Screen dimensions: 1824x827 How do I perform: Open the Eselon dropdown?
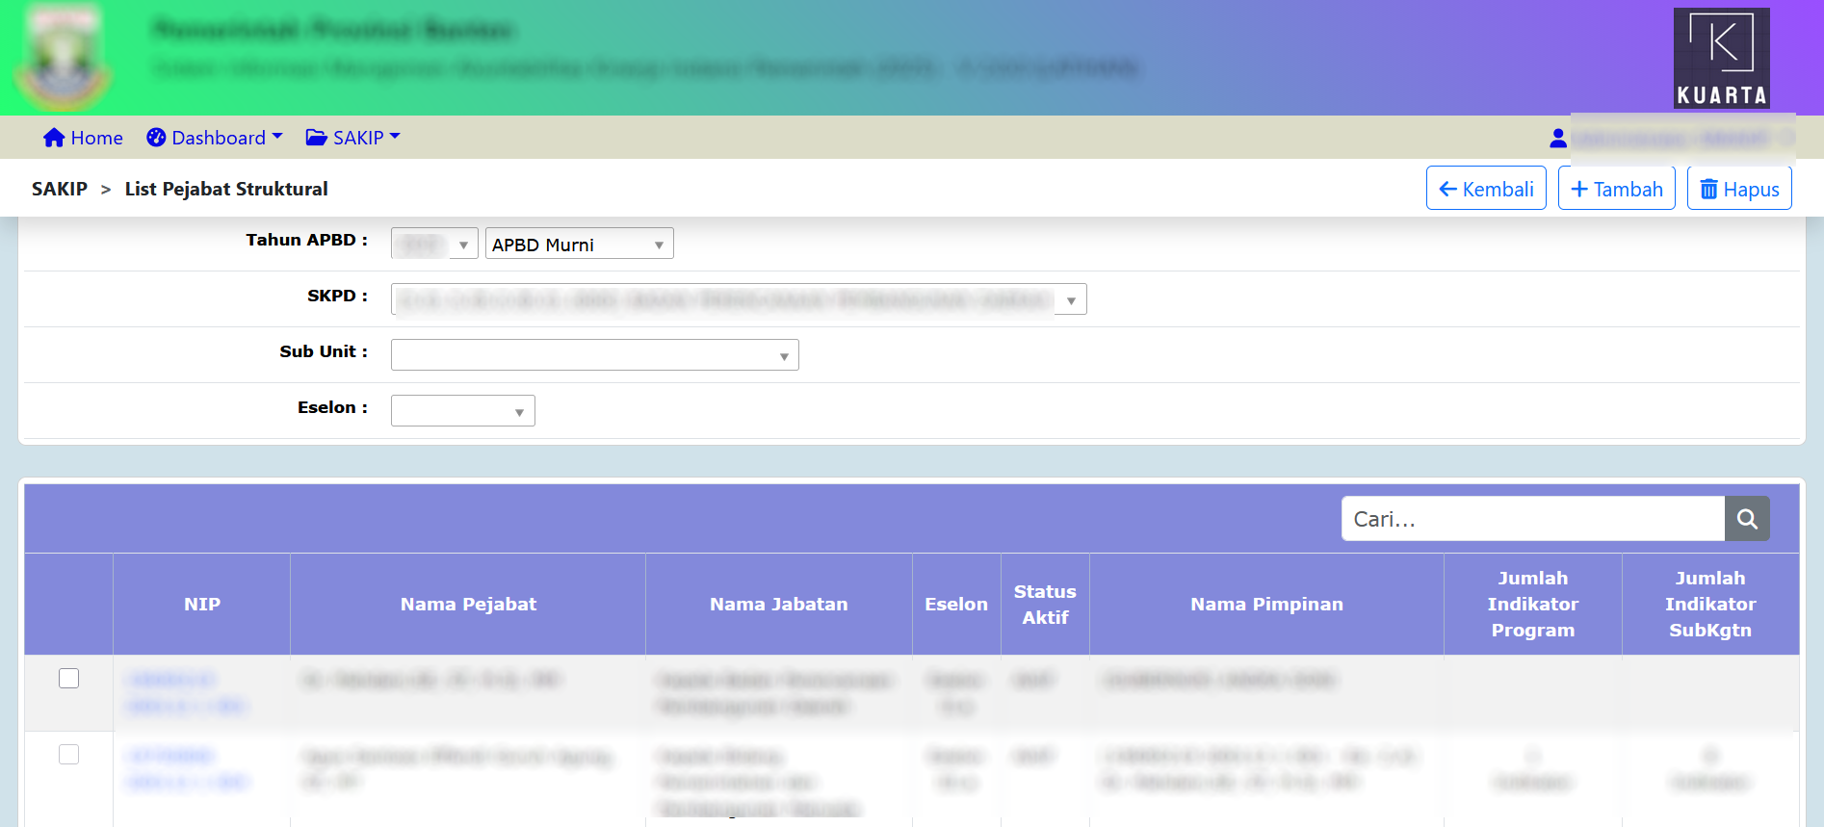463,411
